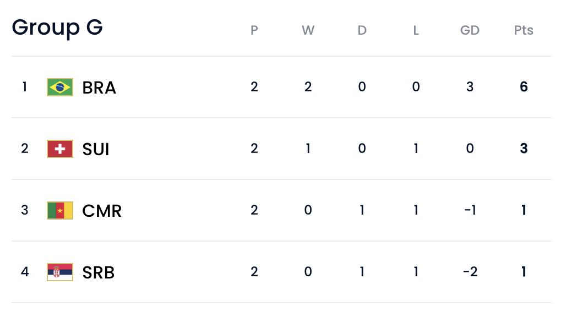Click the Pts column header
Viewport: 566px width, 317px height.
point(524,30)
